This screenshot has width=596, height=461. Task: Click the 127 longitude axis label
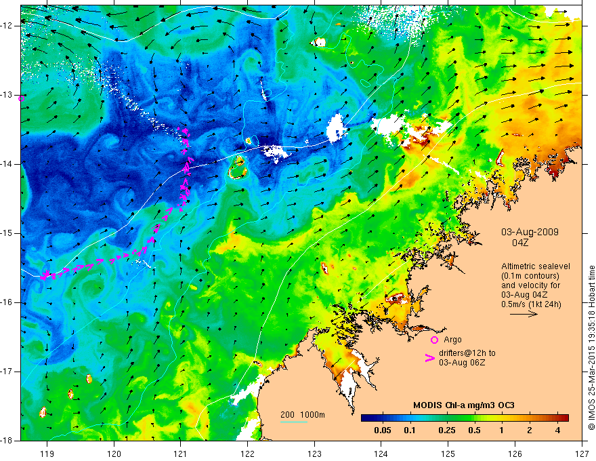(582, 454)
